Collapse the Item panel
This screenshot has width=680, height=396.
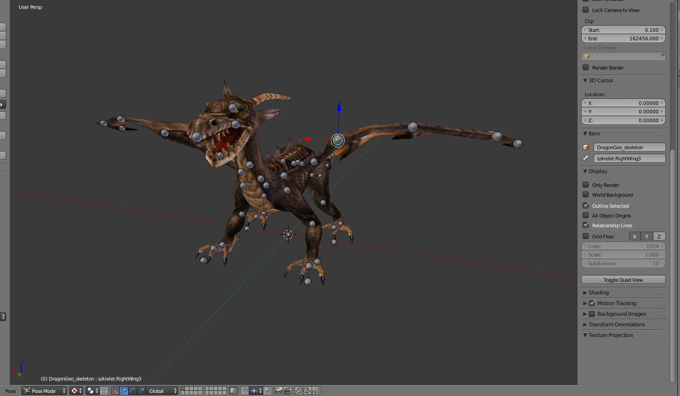(585, 133)
